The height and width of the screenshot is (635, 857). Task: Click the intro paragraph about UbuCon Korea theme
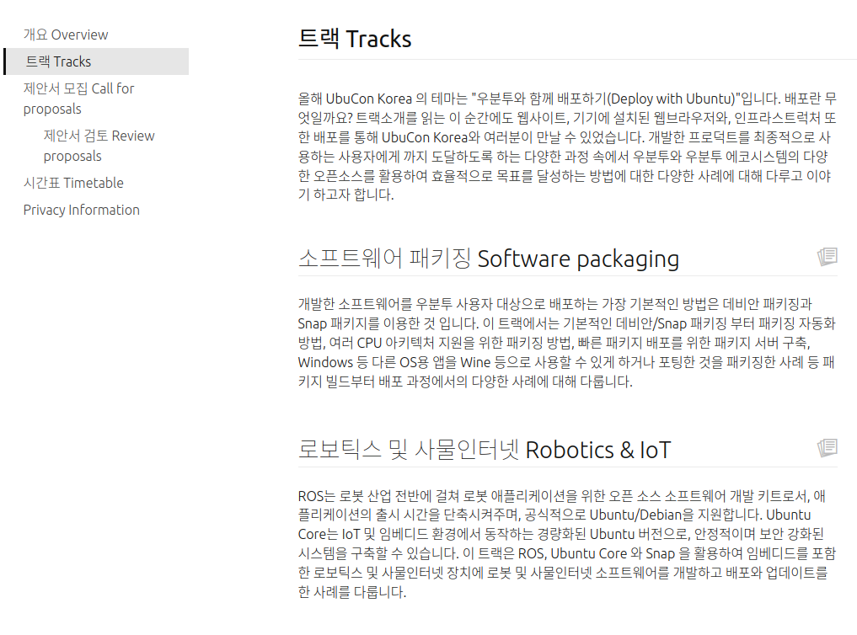(565, 147)
